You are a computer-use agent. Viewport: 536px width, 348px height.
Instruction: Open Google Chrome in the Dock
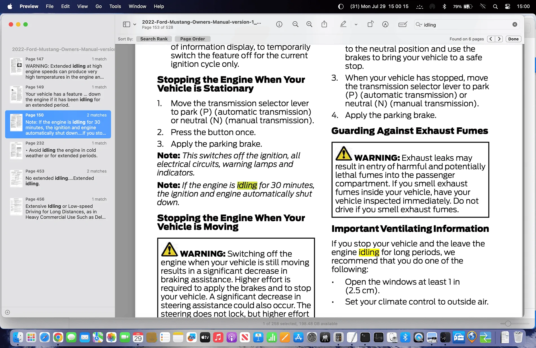(x=58, y=337)
